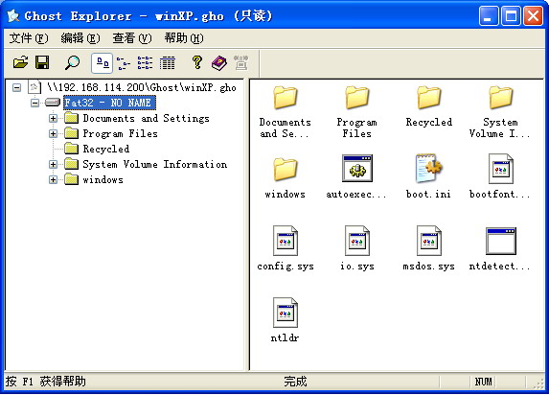Click the Save floppy disk toolbar icon

(42, 63)
